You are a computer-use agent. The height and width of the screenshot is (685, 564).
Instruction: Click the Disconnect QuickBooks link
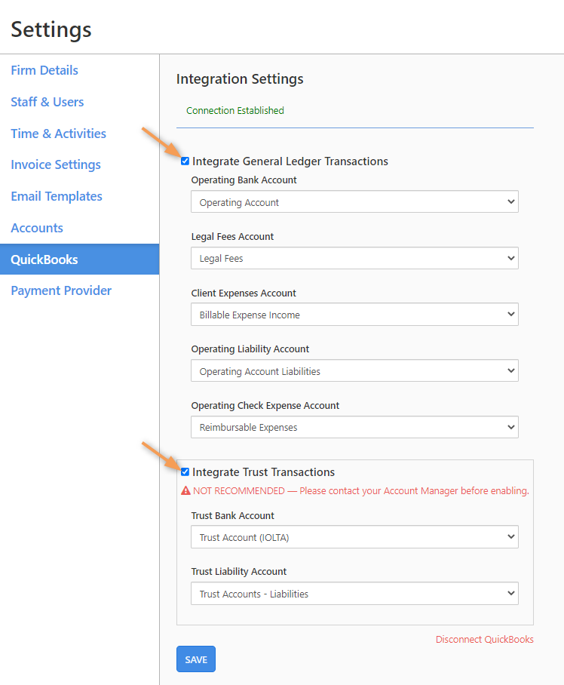(x=484, y=639)
